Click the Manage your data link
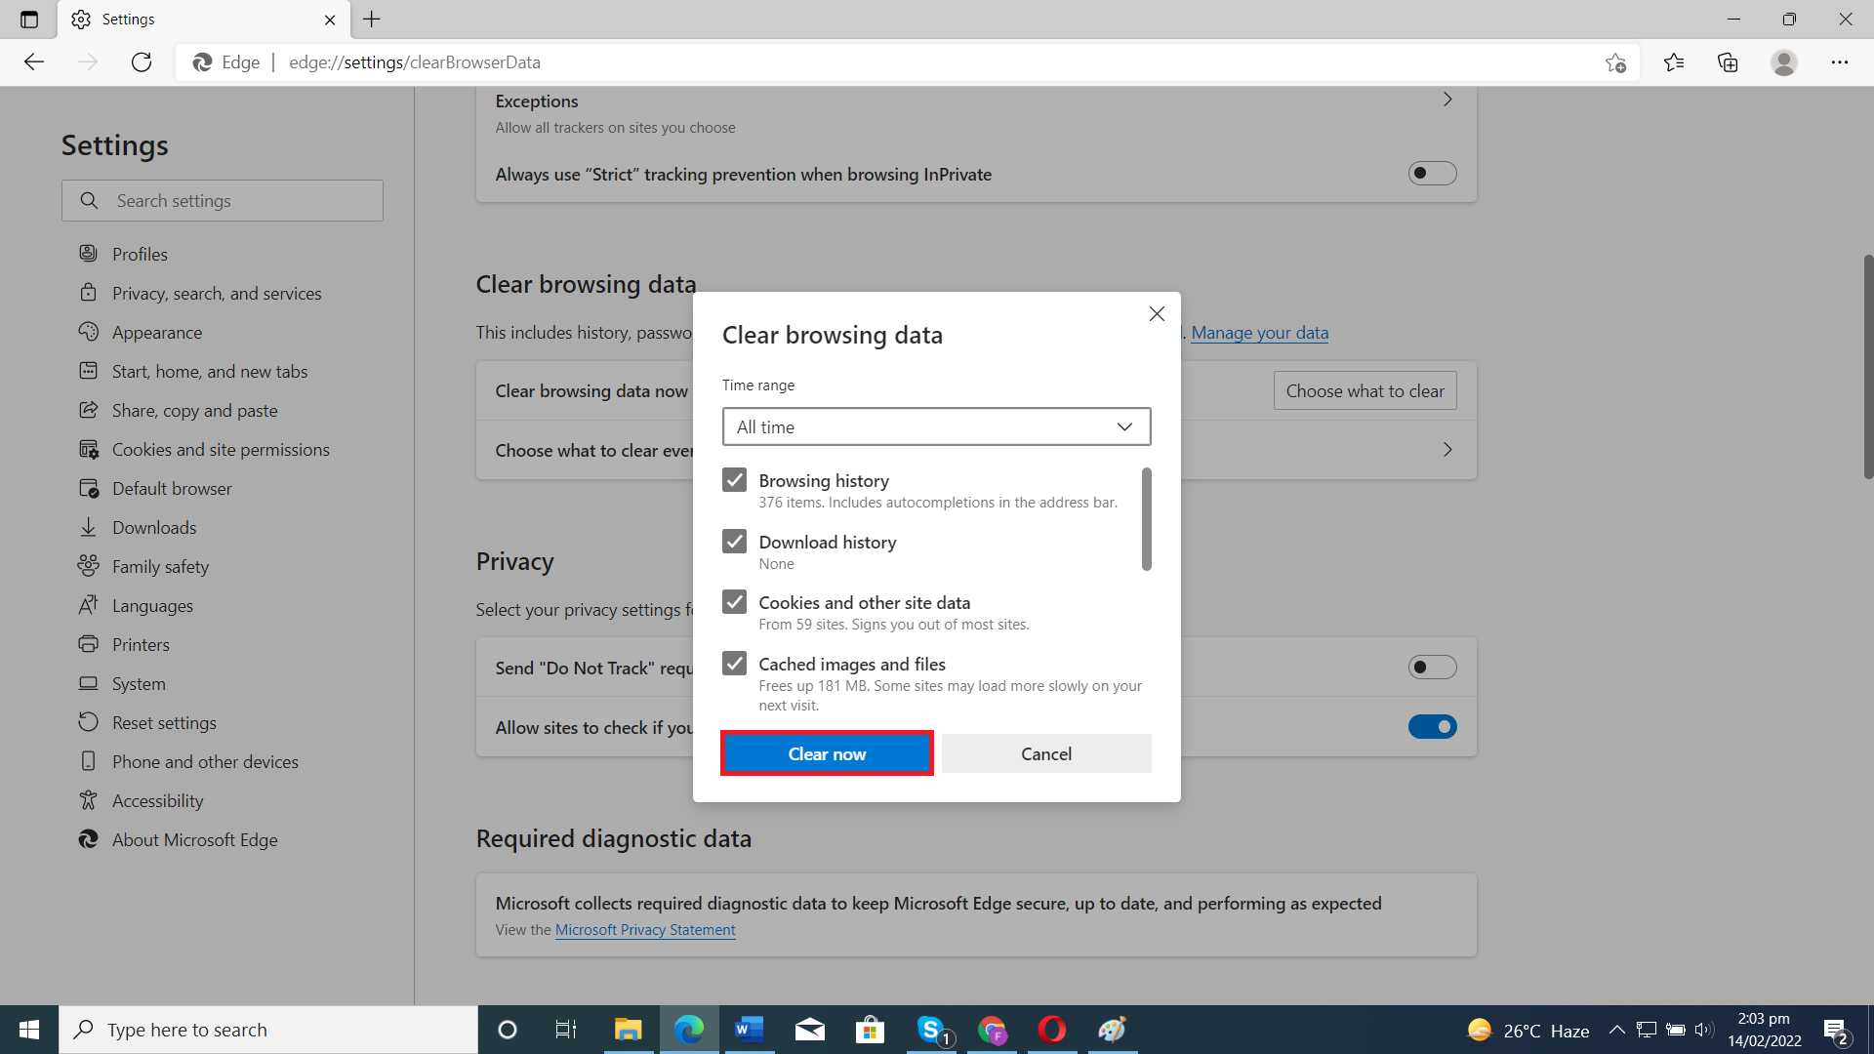This screenshot has width=1874, height=1054. (x=1260, y=332)
